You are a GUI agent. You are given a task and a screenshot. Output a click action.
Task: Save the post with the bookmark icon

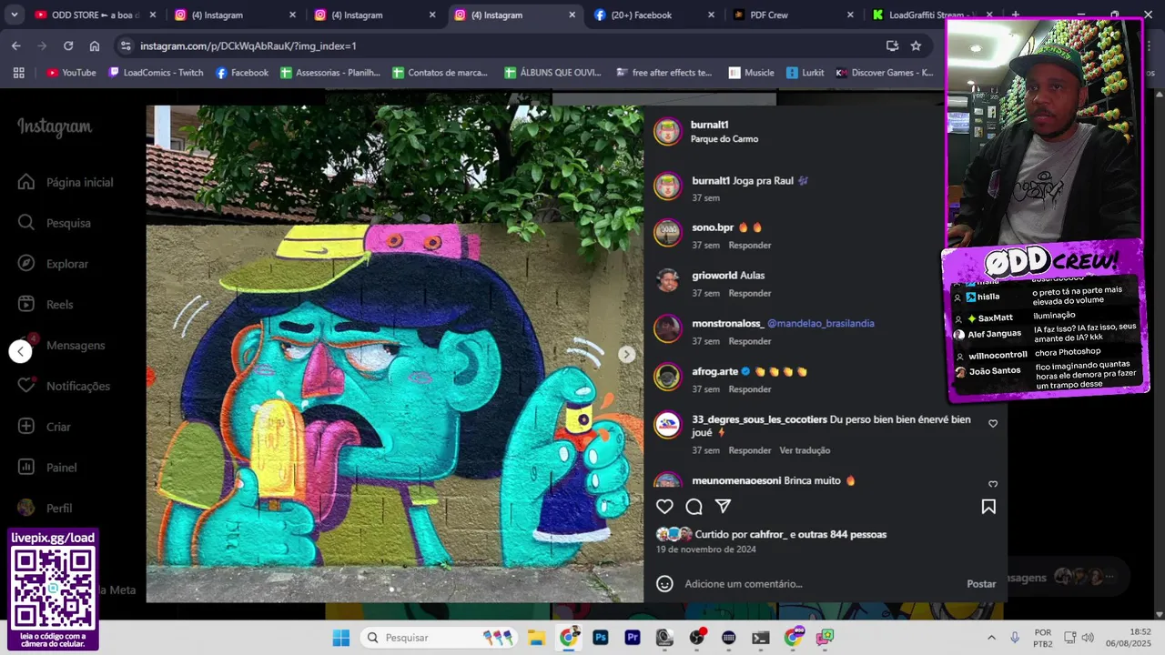988,507
